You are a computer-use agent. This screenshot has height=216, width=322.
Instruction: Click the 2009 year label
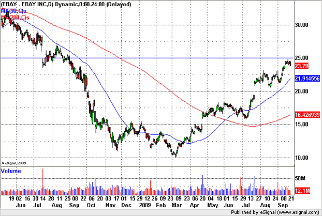tap(145, 205)
